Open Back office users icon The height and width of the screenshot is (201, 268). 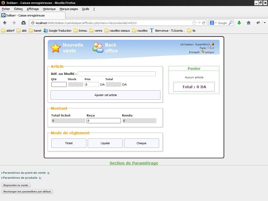point(98,48)
